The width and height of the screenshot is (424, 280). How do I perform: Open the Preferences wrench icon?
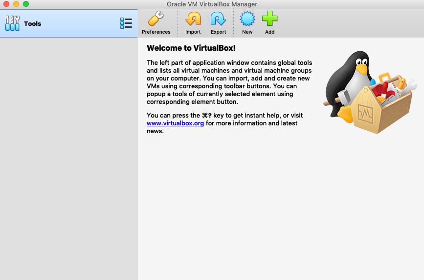click(156, 19)
